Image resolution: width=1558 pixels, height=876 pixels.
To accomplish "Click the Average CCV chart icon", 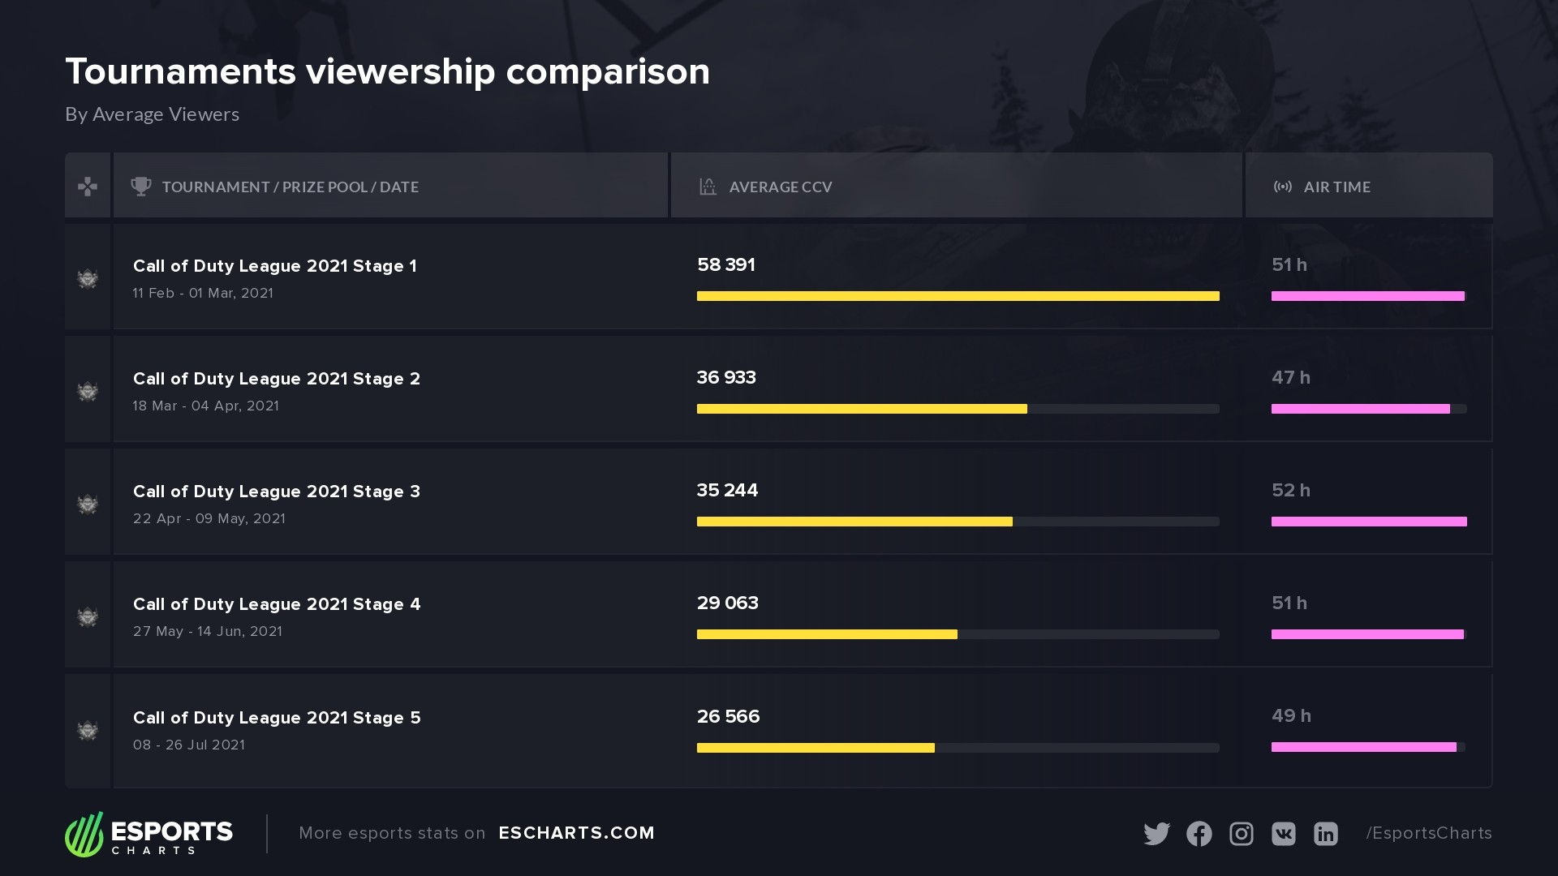I will tap(708, 187).
